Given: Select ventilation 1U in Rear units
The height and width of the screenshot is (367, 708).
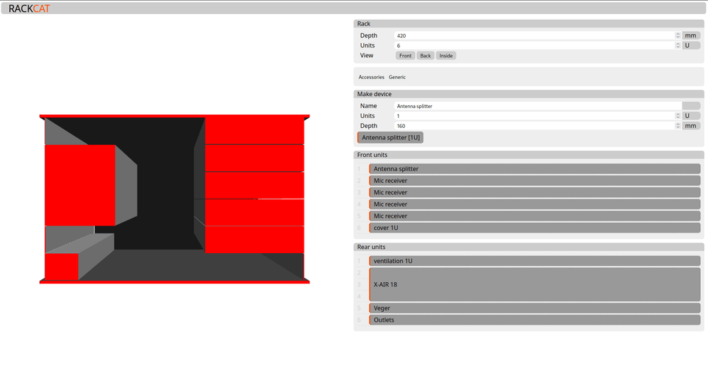Looking at the screenshot, I should coord(535,261).
